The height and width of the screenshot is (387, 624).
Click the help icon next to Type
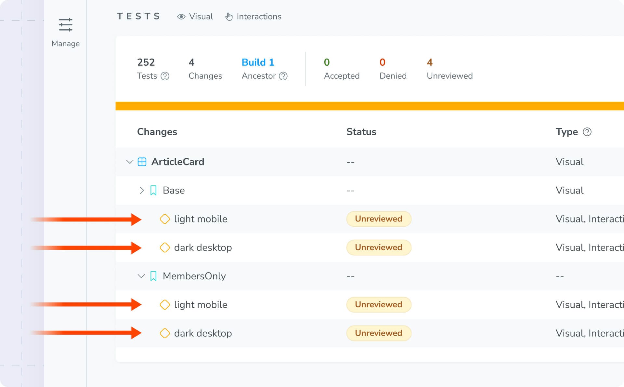click(587, 132)
